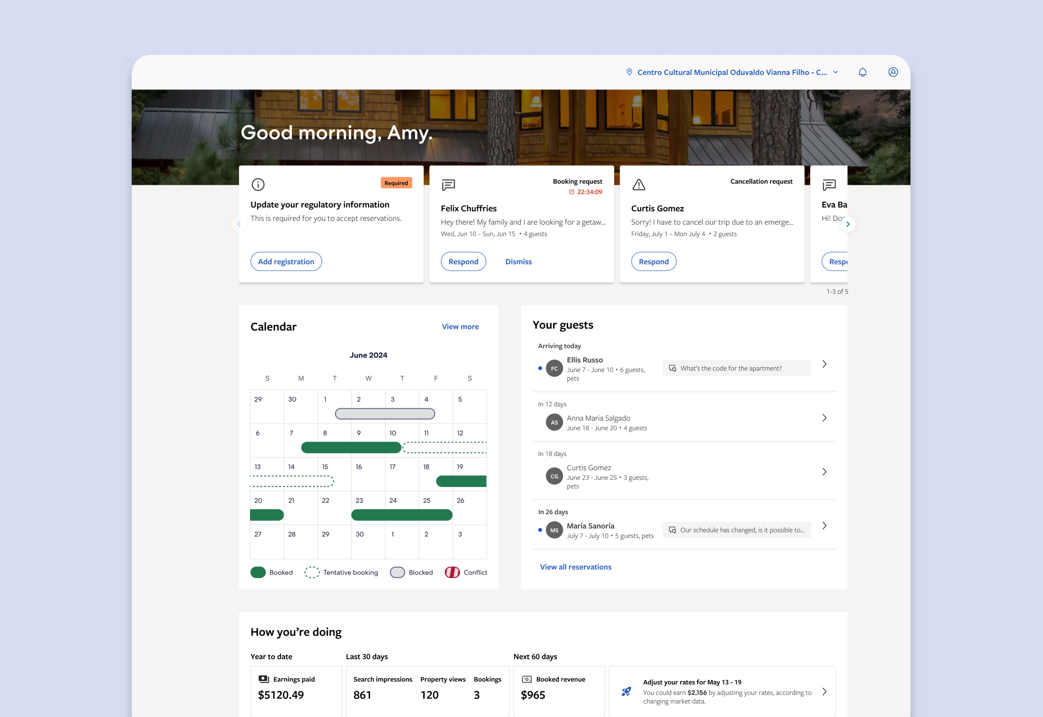Click the Booked revenue money icon
The image size is (1043, 717).
(526, 679)
